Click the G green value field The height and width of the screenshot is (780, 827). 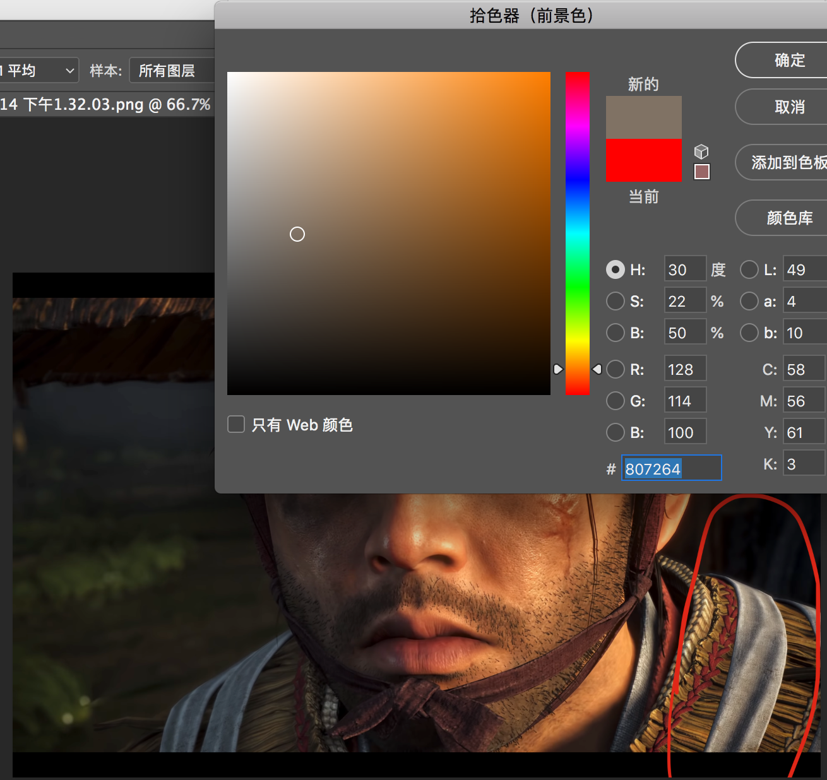click(685, 401)
